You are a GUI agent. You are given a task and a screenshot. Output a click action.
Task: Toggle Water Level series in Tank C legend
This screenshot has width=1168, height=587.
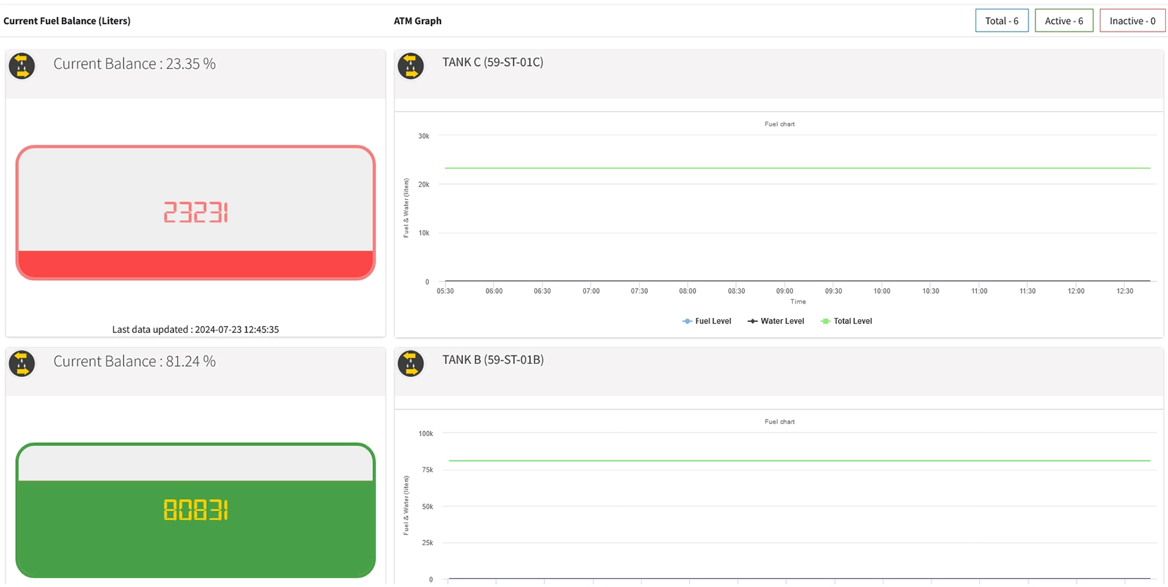click(776, 321)
